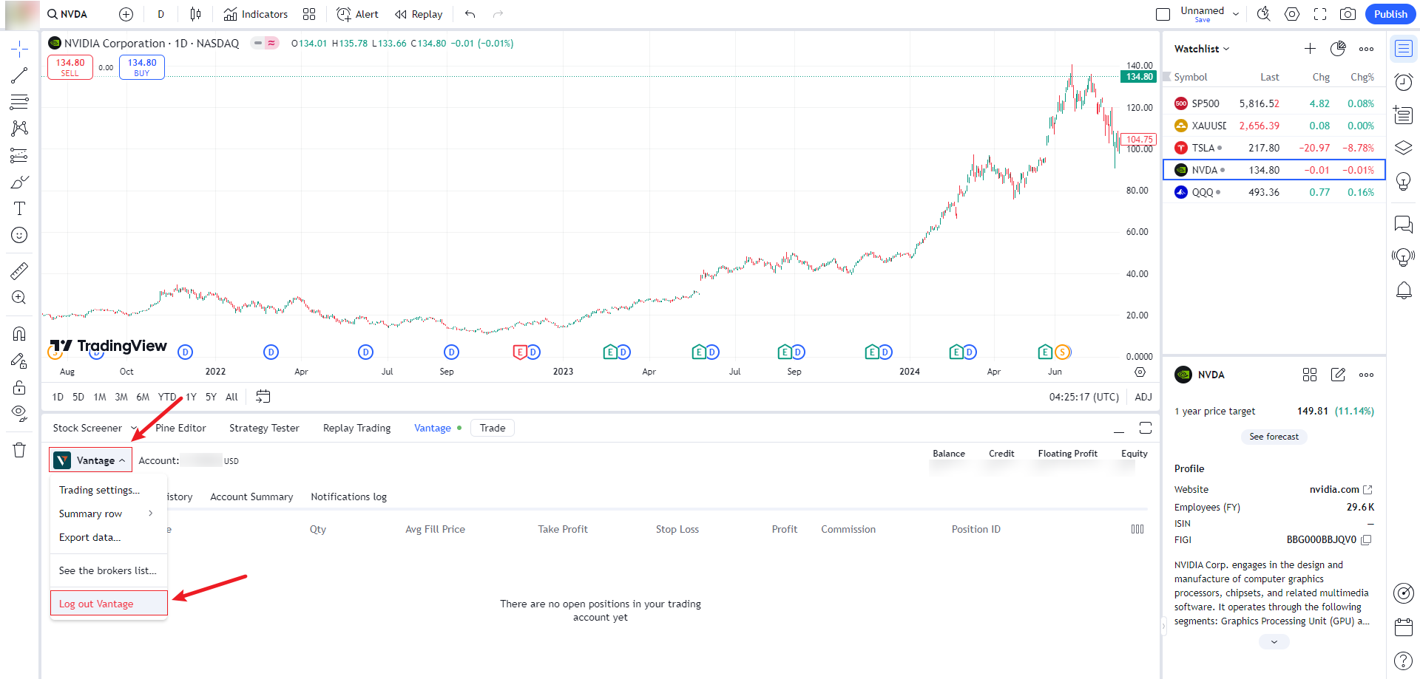The width and height of the screenshot is (1420, 679).
Task: Toggle hide all drawings eye icon
Action: coord(19,412)
